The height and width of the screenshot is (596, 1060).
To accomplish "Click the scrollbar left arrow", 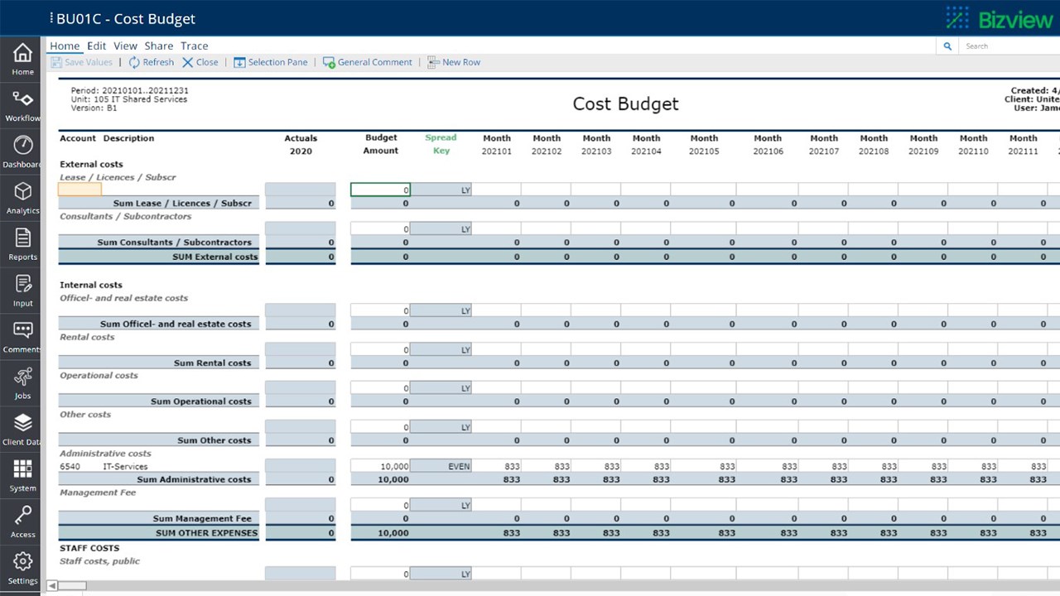I will click(51, 586).
